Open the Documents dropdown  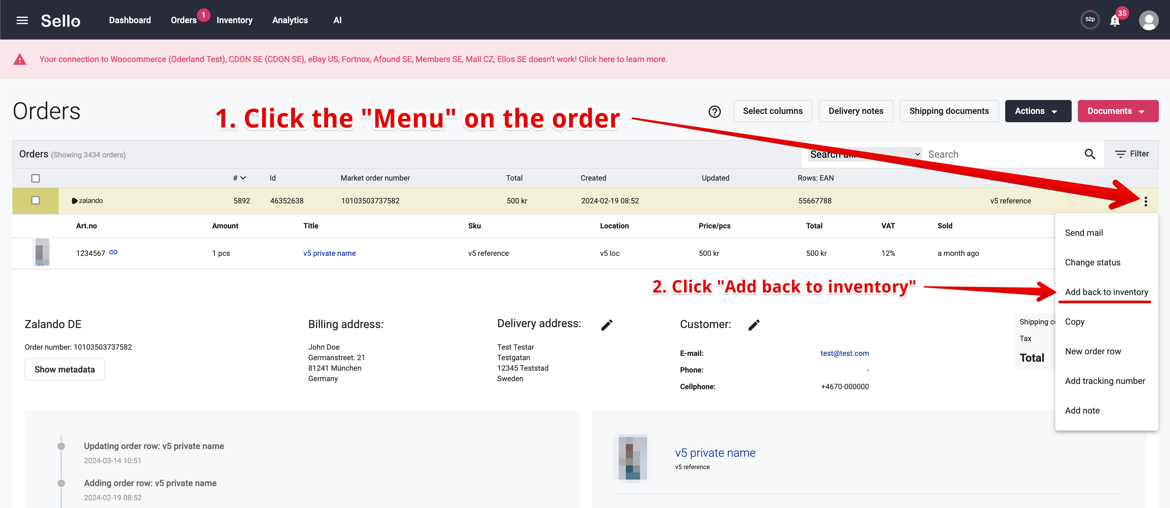[1118, 111]
